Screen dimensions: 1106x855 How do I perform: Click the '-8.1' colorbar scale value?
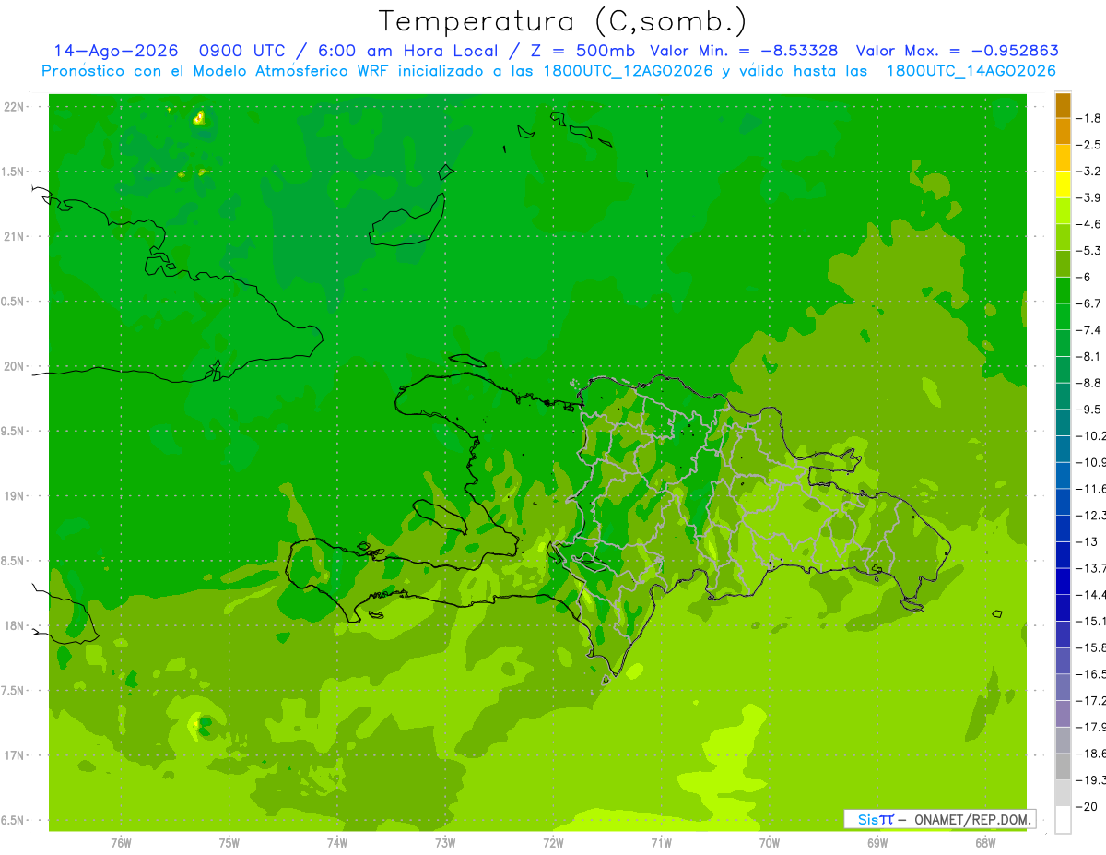click(1089, 356)
